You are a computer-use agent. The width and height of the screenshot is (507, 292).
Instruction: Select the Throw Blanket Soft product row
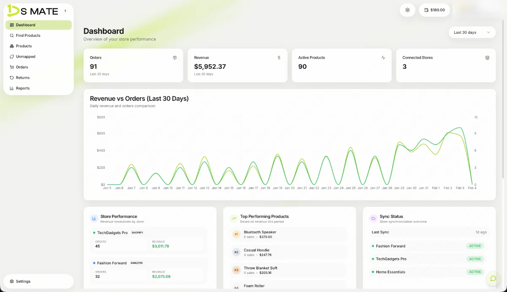pos(289,270)
